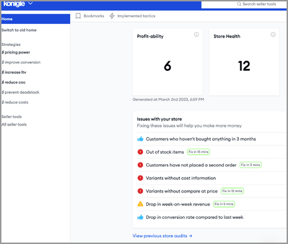The height and width of the screenshot is (244, 288).
Task: Open pricing power strategy
Action: click(16, 52)
